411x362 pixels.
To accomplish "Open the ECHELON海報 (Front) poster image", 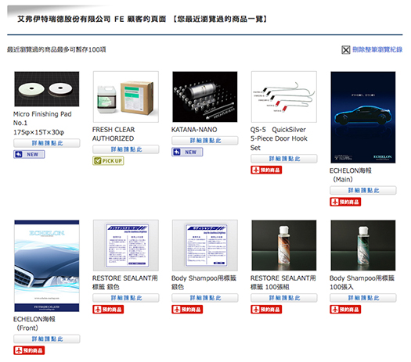I will (x=47, y=266).
